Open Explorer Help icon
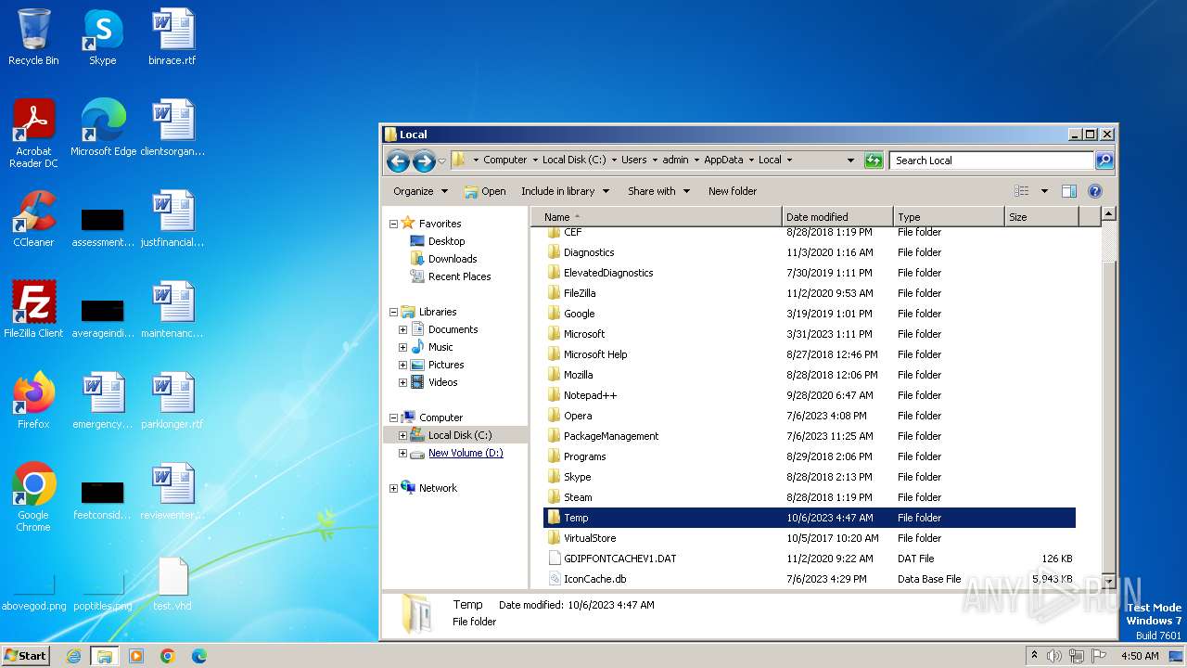Viewport: 1187px width, 668px height. click(x=1095, y=191)
